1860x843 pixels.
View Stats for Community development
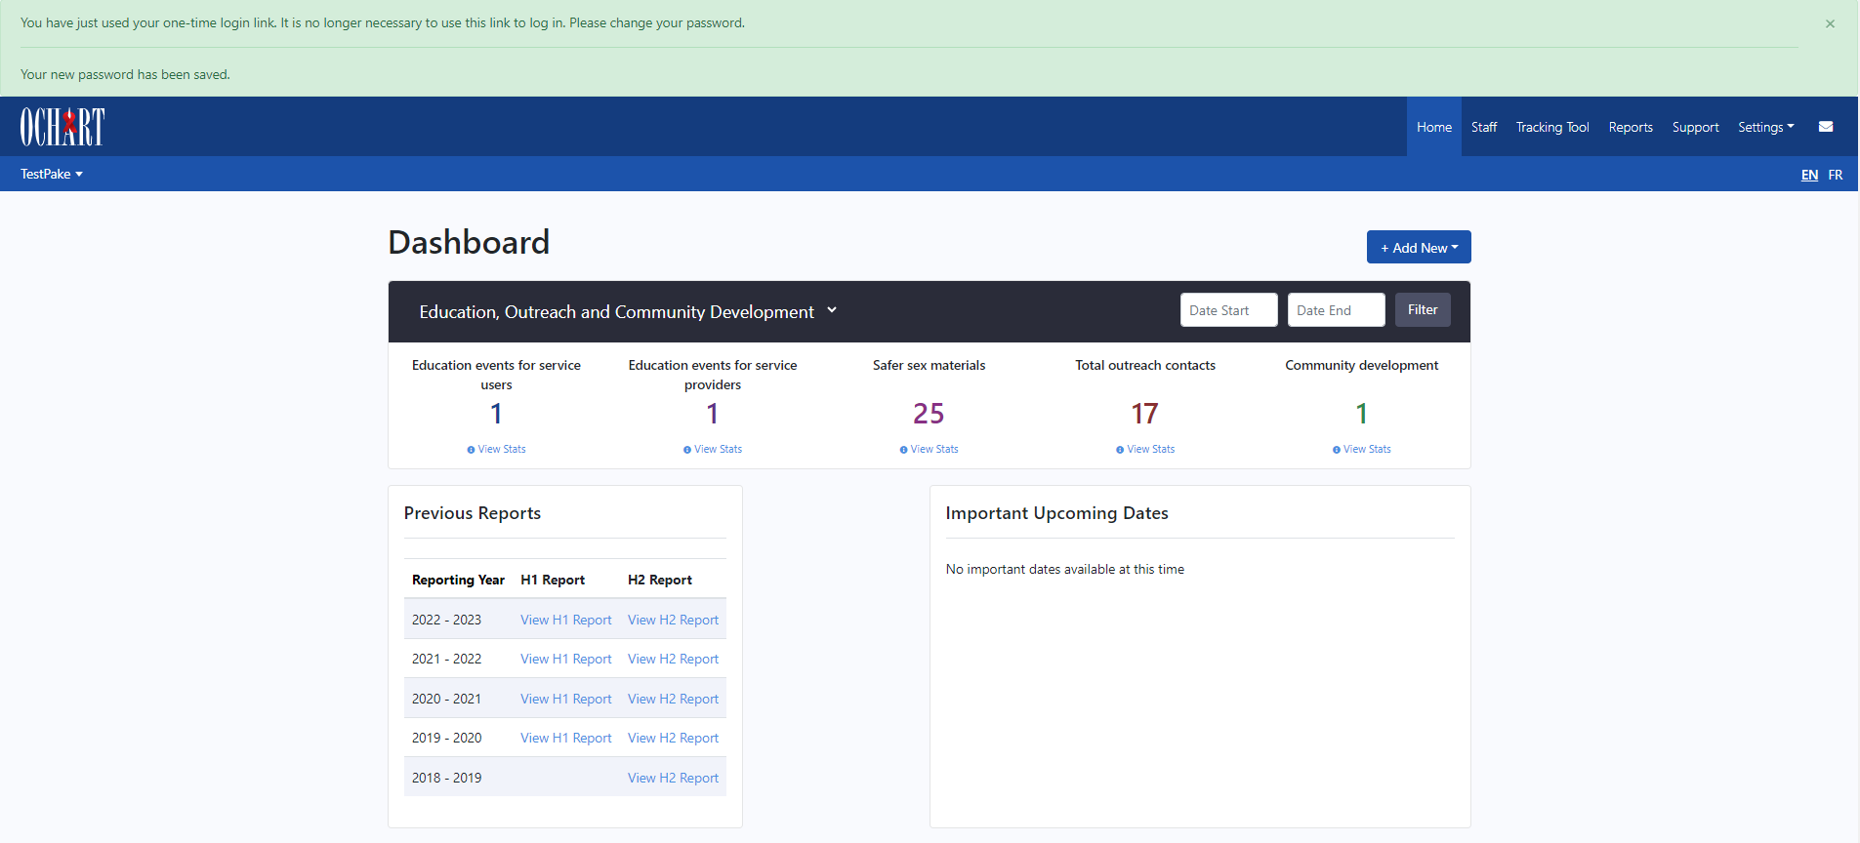click(x=1361, y=449)
